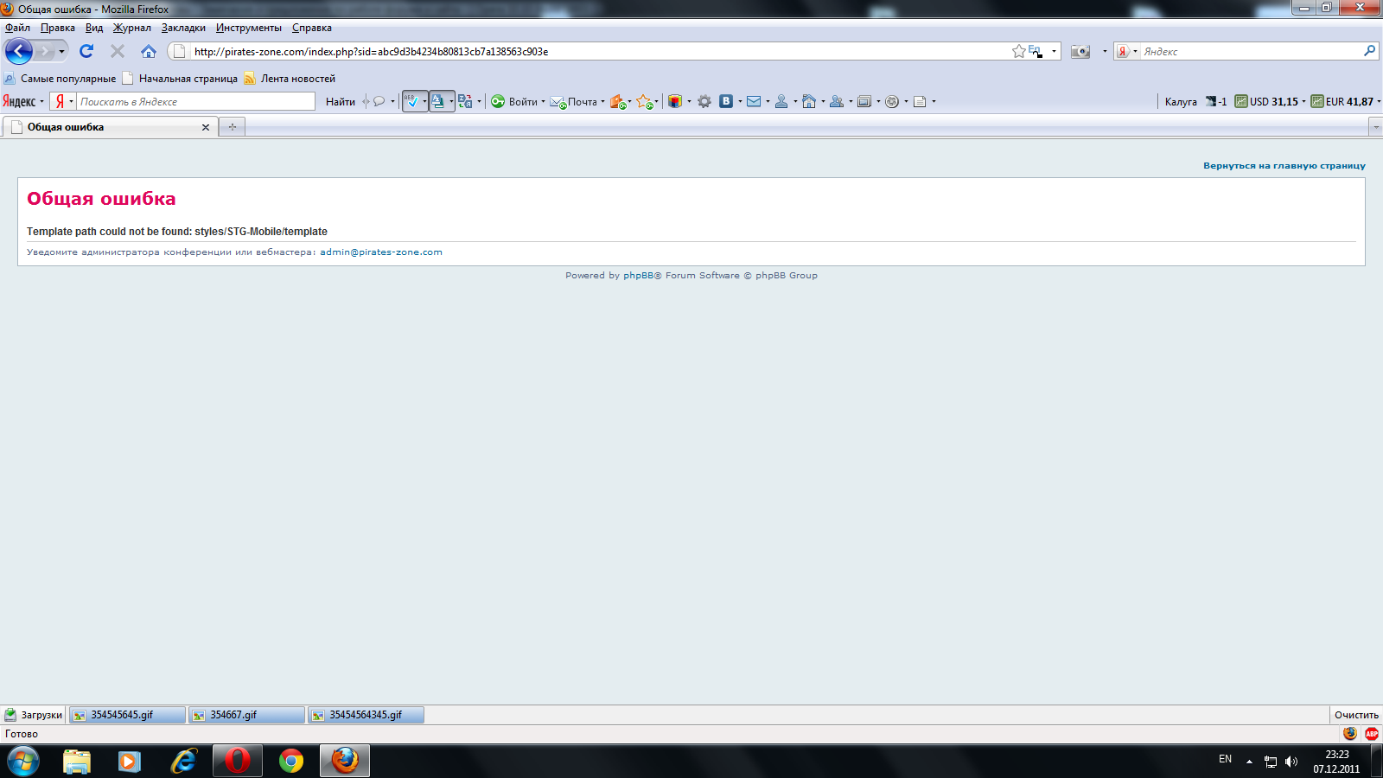The height and width of the screenshot is (778, 1383).
Task: Open the VKontakte toolbar button
Action: point(726,101)
